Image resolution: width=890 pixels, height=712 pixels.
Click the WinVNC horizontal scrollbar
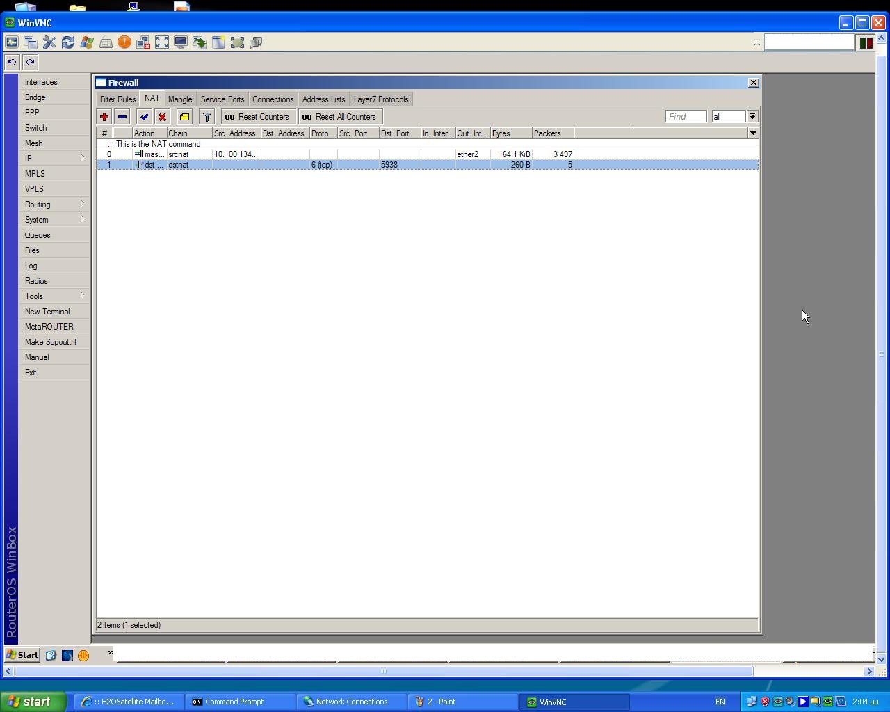click(384, 671)
